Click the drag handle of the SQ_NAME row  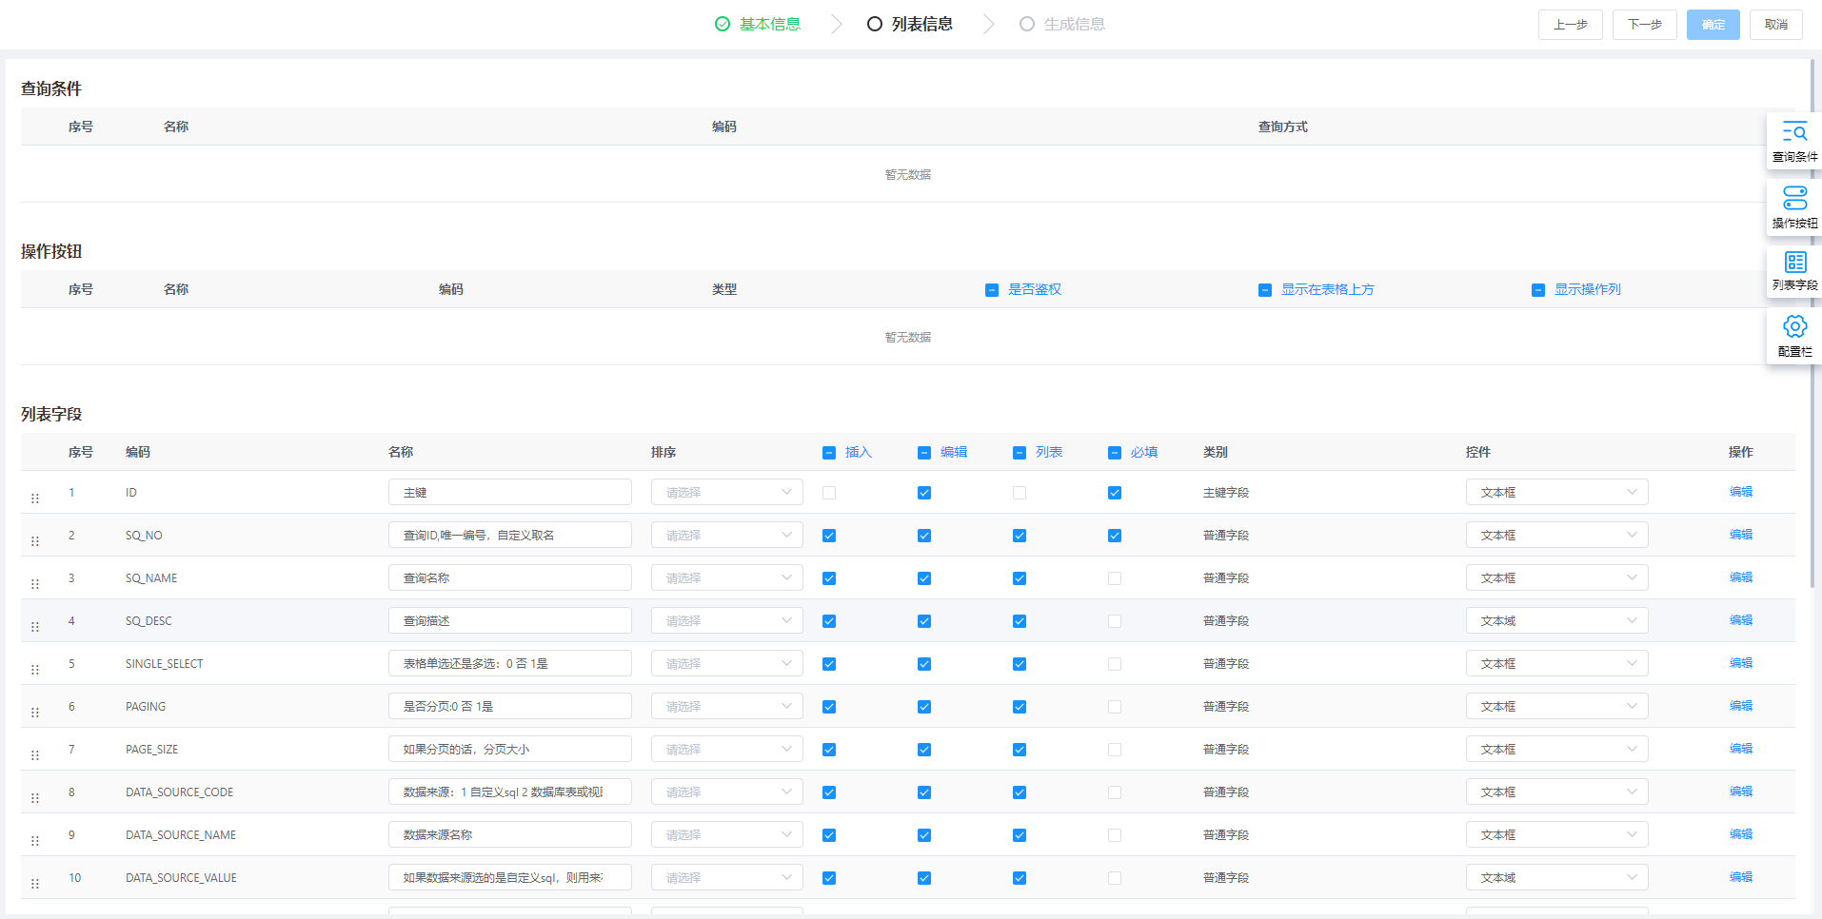click(35, 583)
